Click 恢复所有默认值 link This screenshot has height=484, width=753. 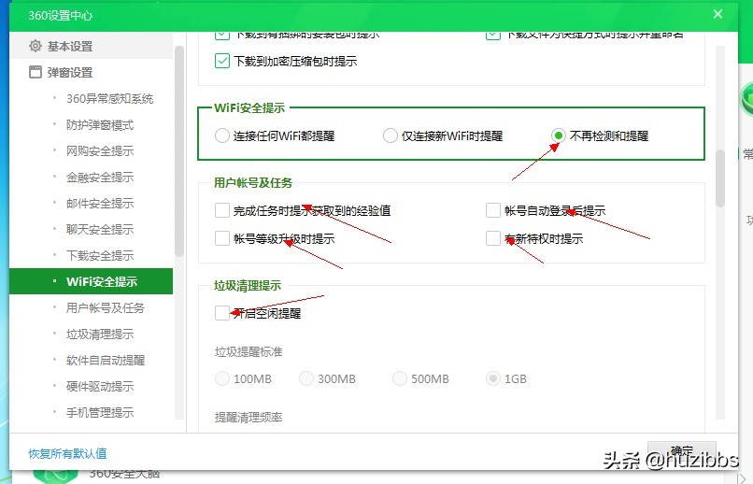coord(67,454)
